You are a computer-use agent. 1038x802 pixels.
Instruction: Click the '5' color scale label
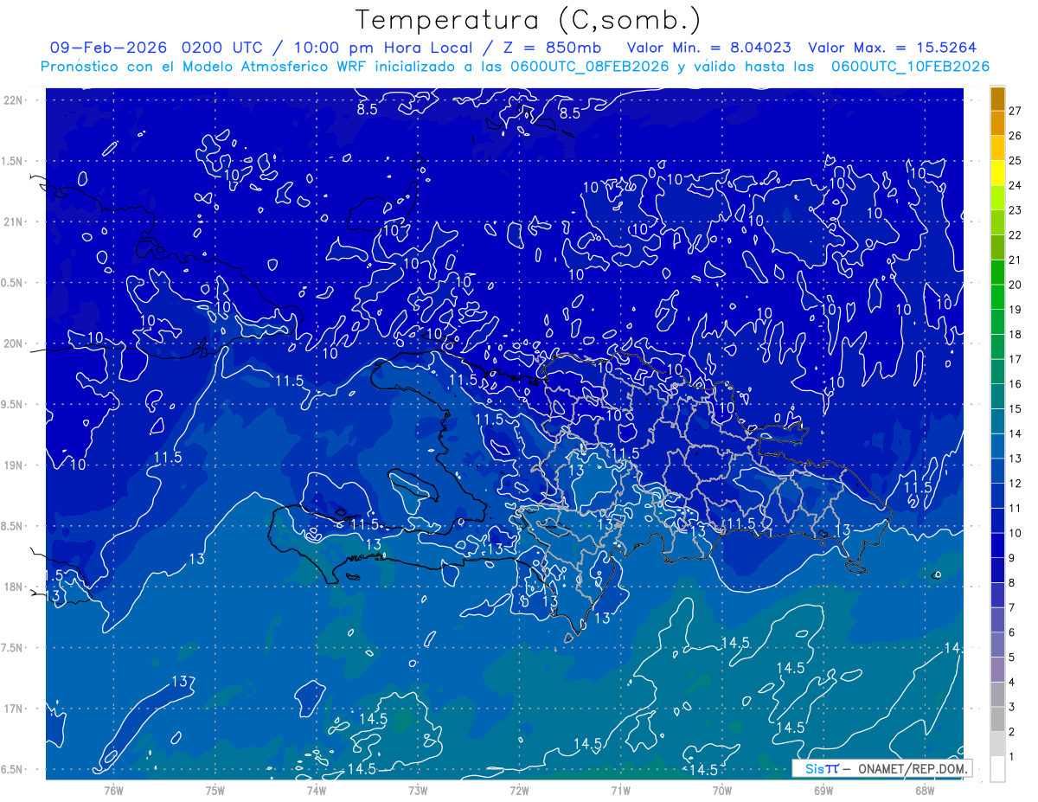tap(1012, 658)
